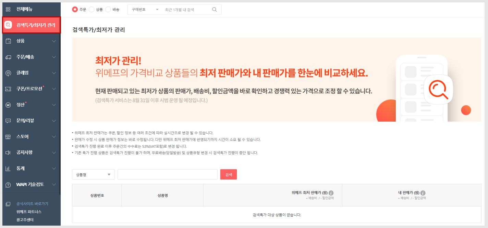This screenshot has height=228, width=488.
Task: Click the 공지사항 megaphone icon
Action: click(x=8, y=152)
